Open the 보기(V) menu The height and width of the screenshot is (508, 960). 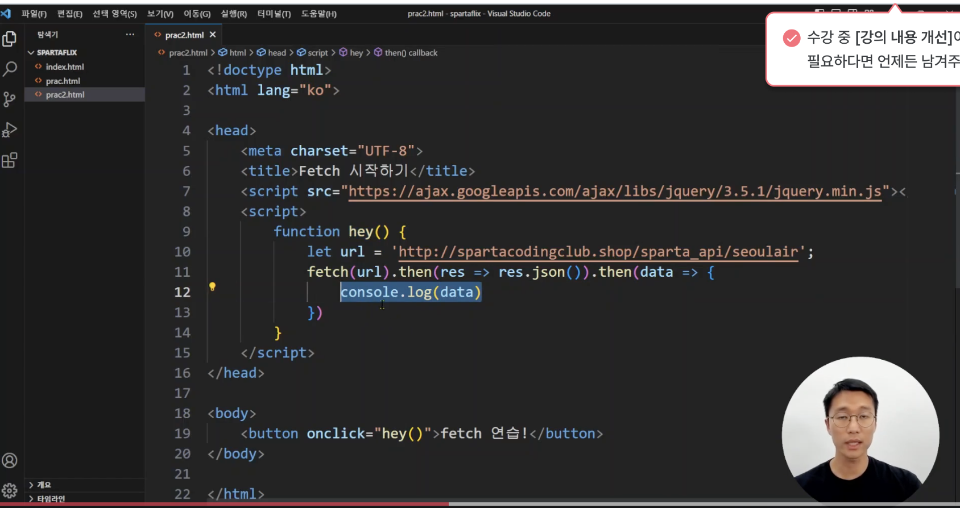click(160, 14)
